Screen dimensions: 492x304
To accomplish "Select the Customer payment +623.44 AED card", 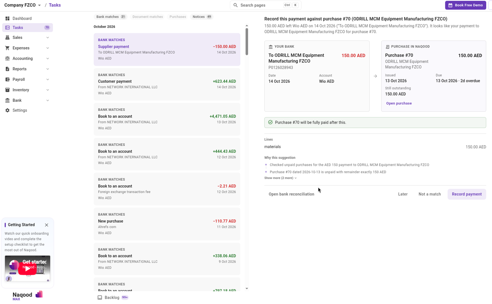I will (x=167, y=84).
